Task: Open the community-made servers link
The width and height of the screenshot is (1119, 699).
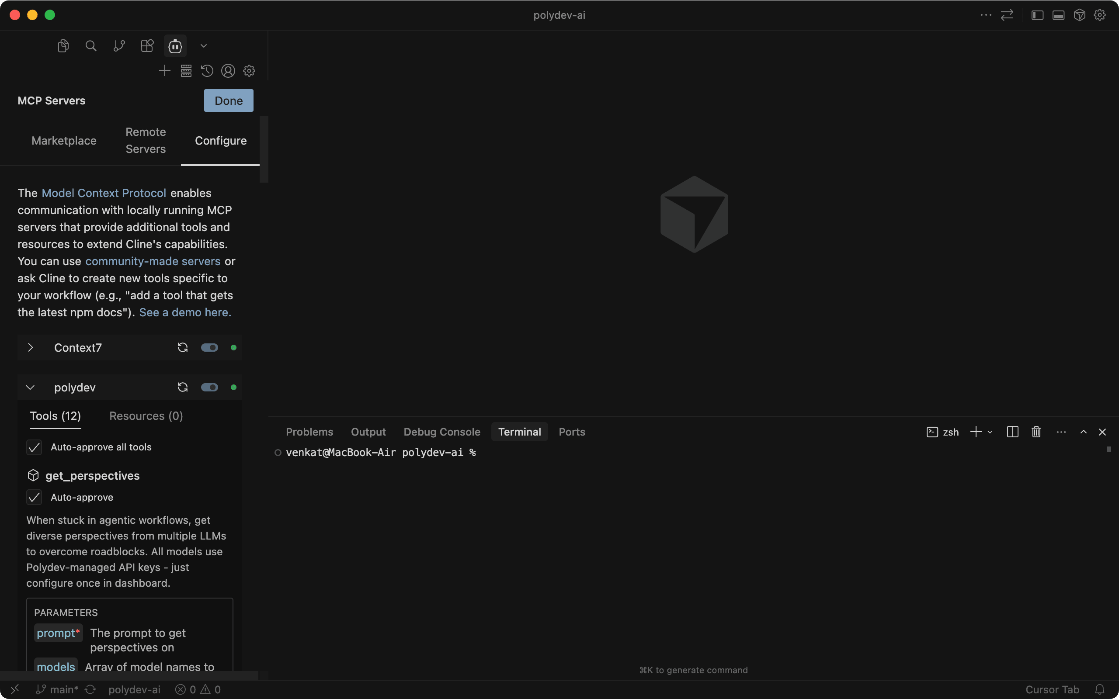Action: [153, 261]
